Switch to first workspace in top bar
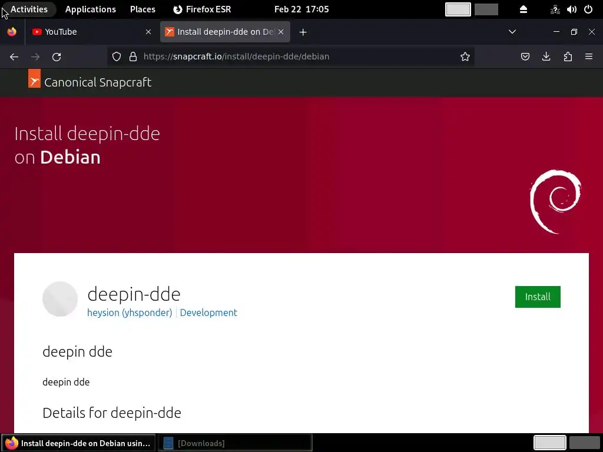 (458, 9)
